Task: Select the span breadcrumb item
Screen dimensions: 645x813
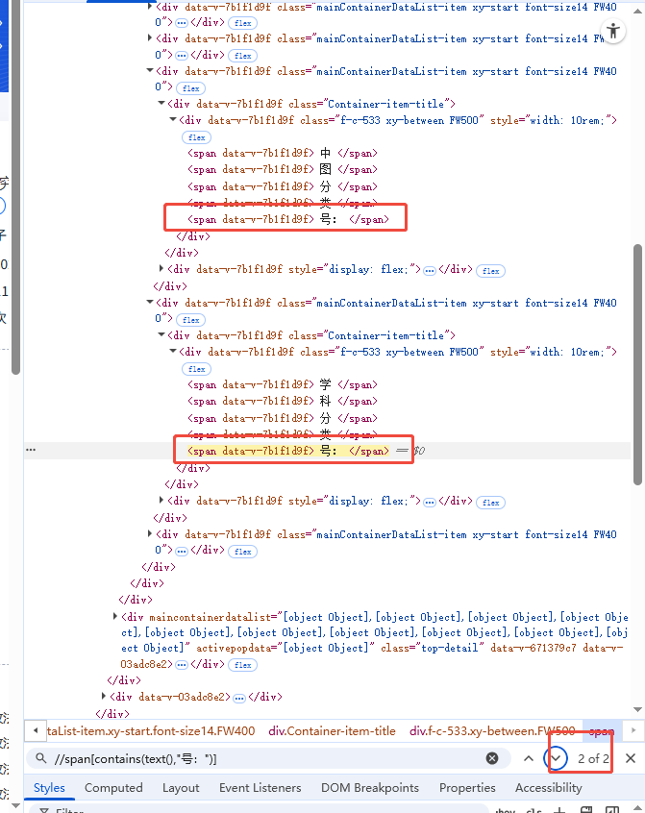Action: coord(602,731)
